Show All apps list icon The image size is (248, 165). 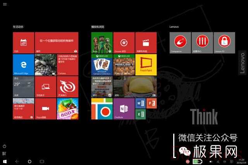tap(4, 153)
